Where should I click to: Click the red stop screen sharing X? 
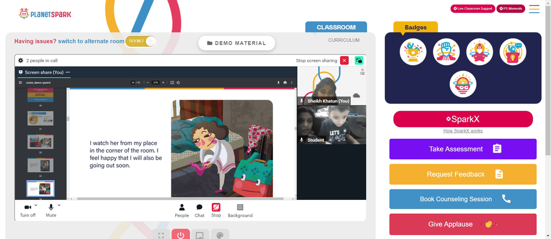(x=344, y=61)
